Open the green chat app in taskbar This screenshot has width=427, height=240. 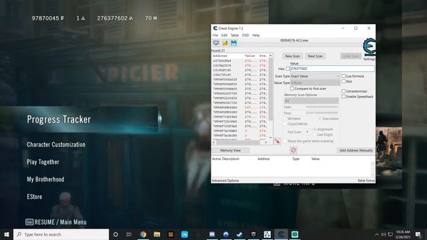[x=295, y=234]
